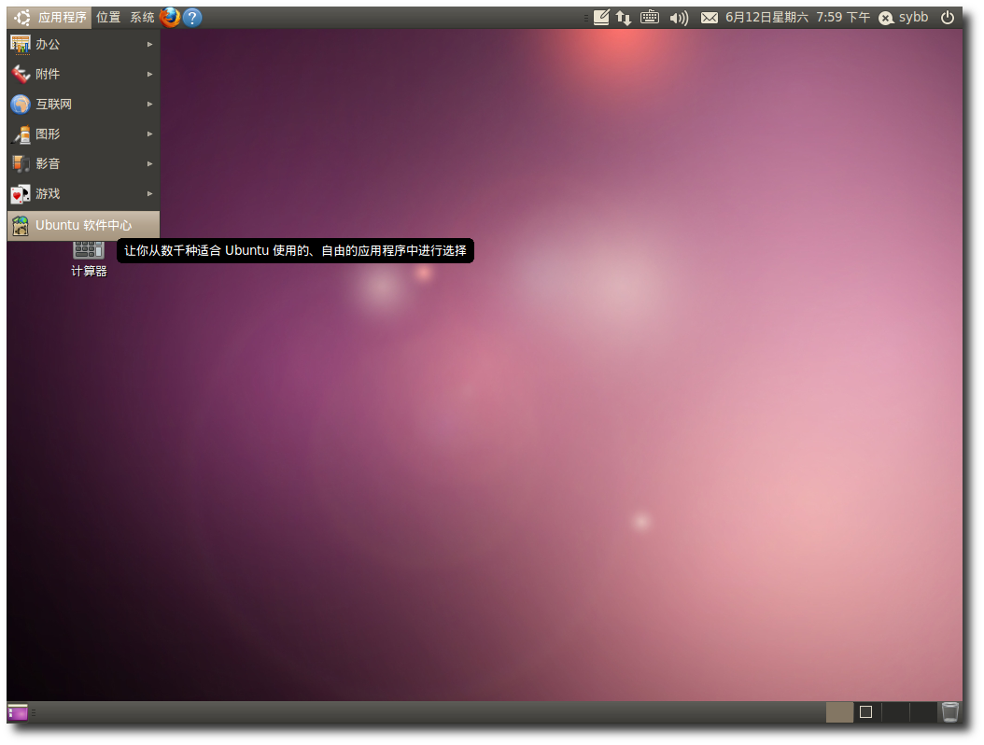This screenshot has height=745, width=984.
Task: Open the date and time clock
Action: pyautogui.click(x=797, y=18)
